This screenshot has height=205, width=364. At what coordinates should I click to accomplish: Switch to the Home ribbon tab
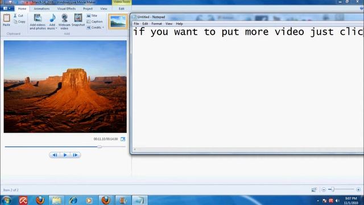coord(22,9)
